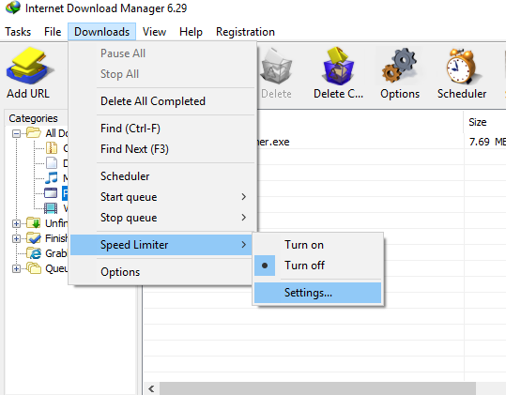
Task: Click the 7.69 MB size cell
Action: (487, 142)
